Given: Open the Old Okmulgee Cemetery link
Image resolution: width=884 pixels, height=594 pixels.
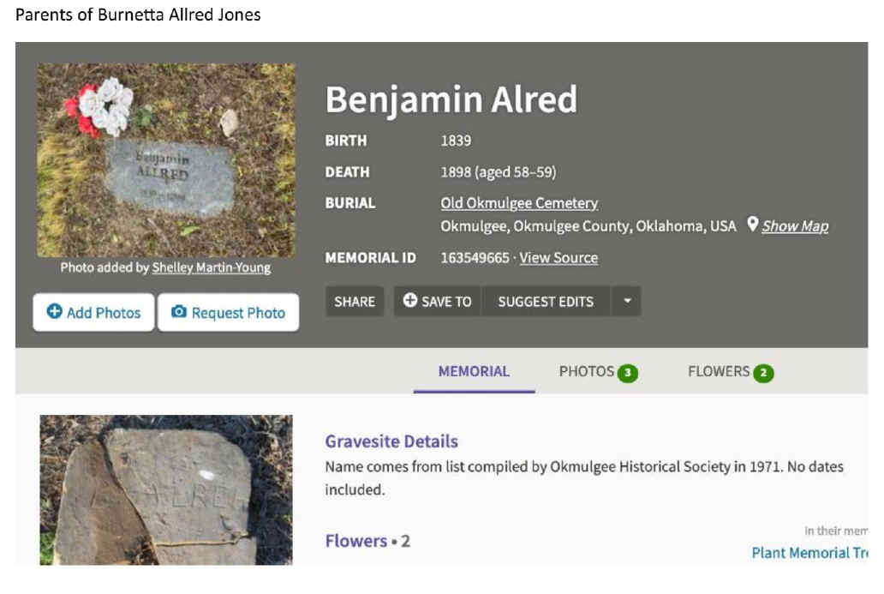Looking at the screenshot, I should [x=519, y=203].
